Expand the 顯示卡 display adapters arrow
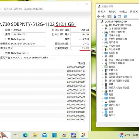Viewport: 139px width, 139px height. click(102, 116)
